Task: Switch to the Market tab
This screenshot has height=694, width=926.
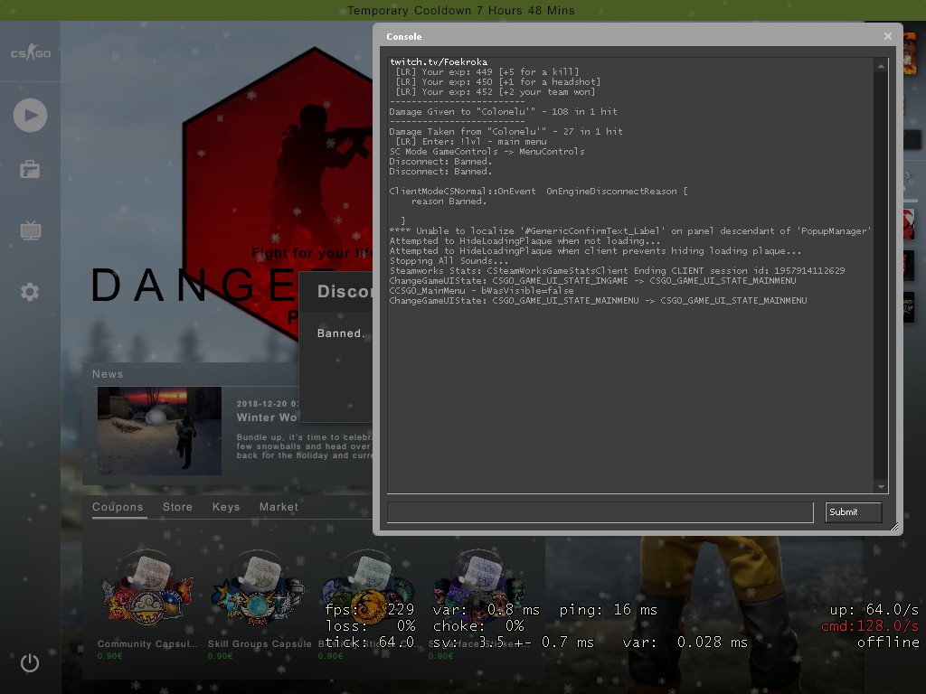Action: pos(279,507)
